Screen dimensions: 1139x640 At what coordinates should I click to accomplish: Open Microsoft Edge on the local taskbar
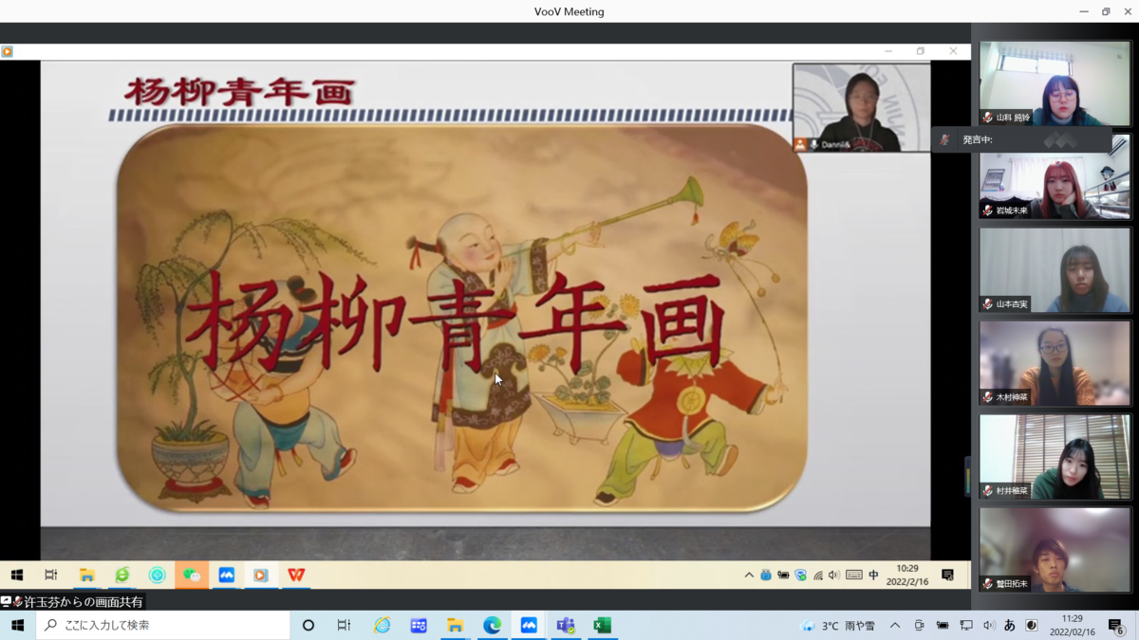492,626
